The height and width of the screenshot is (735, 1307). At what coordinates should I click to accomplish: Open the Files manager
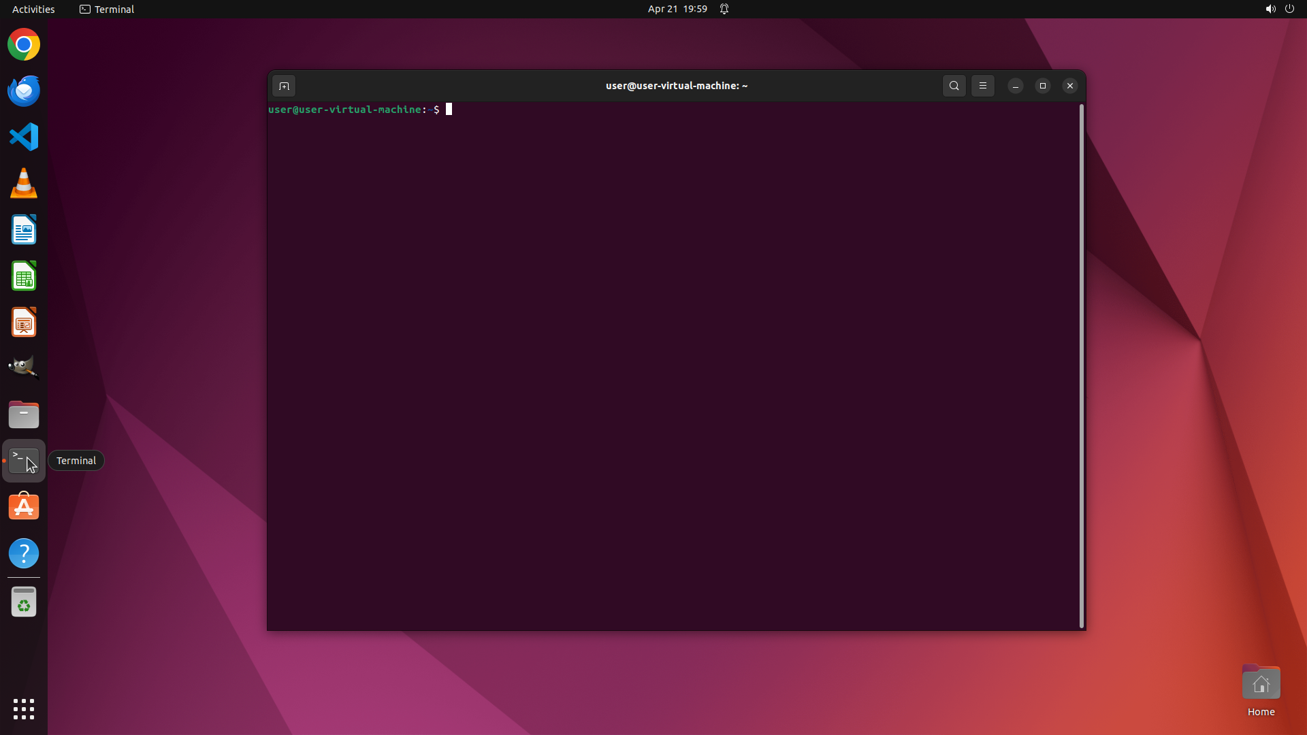point(24,414)
